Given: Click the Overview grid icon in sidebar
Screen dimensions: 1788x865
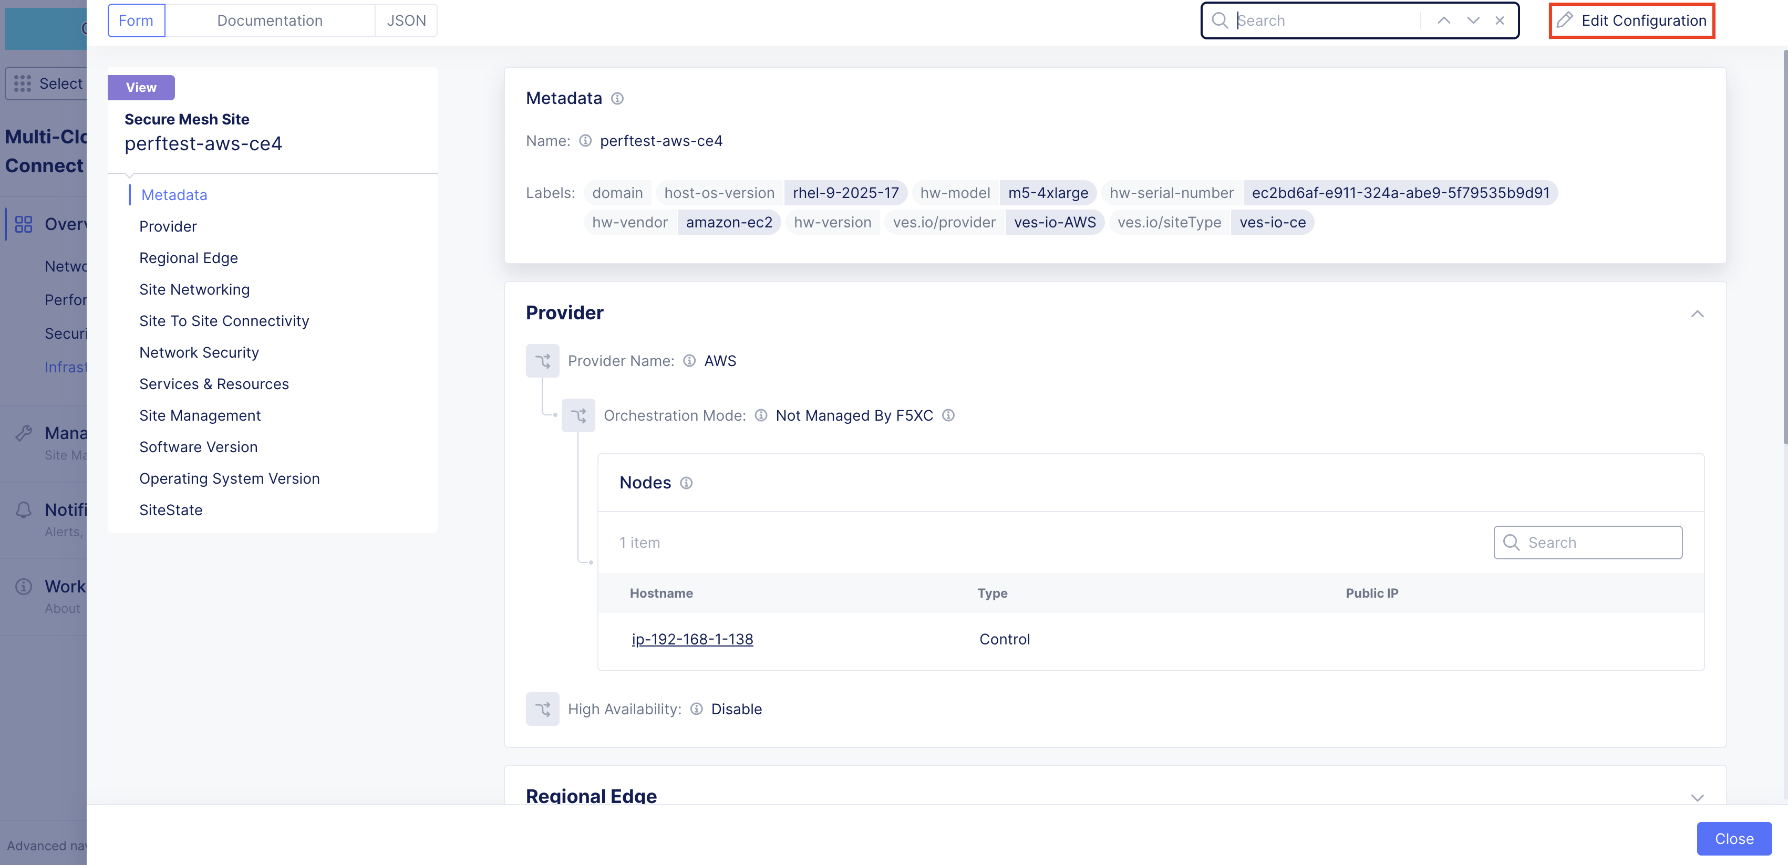Looking at the screenshot, I should (x=24, y=224).
